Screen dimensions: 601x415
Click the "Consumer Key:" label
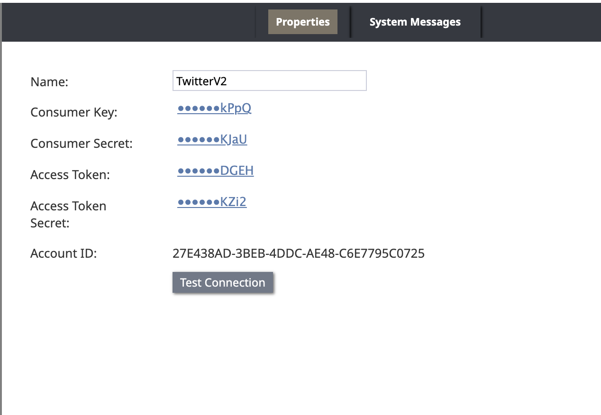[x=74, y=112]
